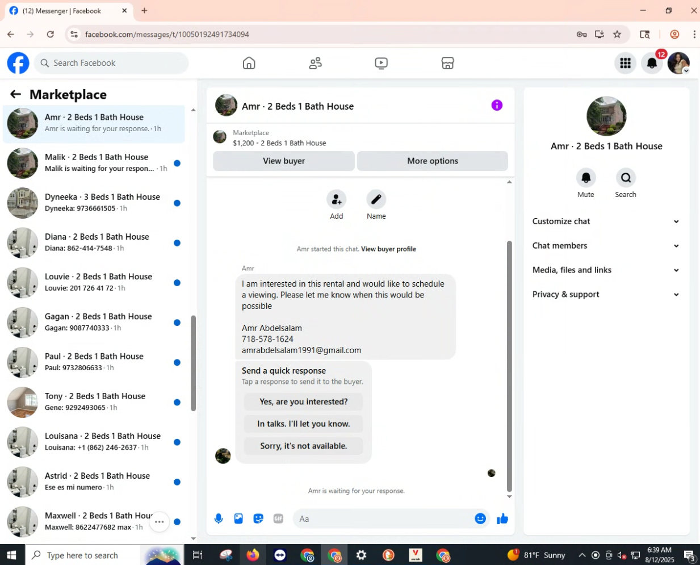The image size is (700, 565).
Task: Open chat list options ellipsis button
Action: coord(160,522)
